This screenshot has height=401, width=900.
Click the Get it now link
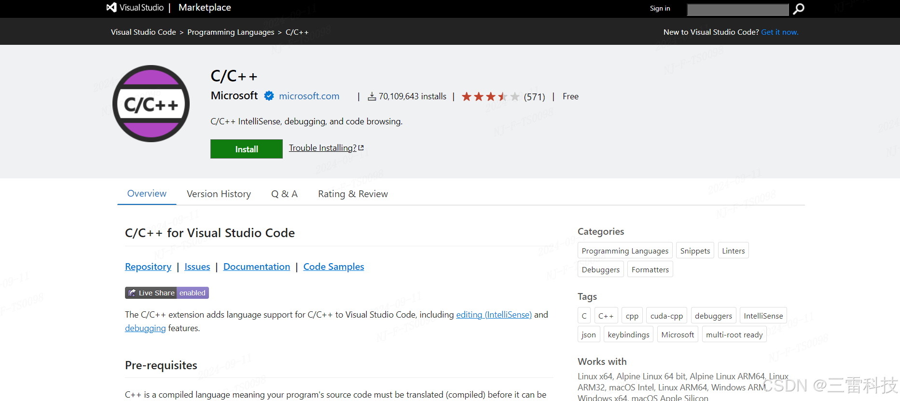(x=780, y=32)
